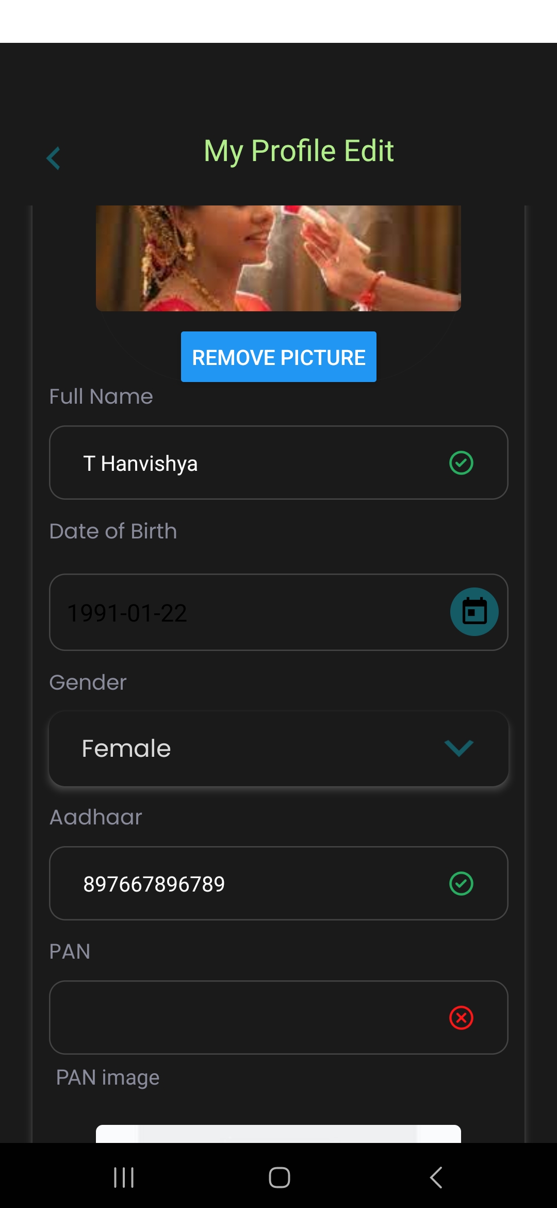557x1208 pixels.
Task: Tap the green checkmark in Aadhaar field
Action: tap(461, 883)
